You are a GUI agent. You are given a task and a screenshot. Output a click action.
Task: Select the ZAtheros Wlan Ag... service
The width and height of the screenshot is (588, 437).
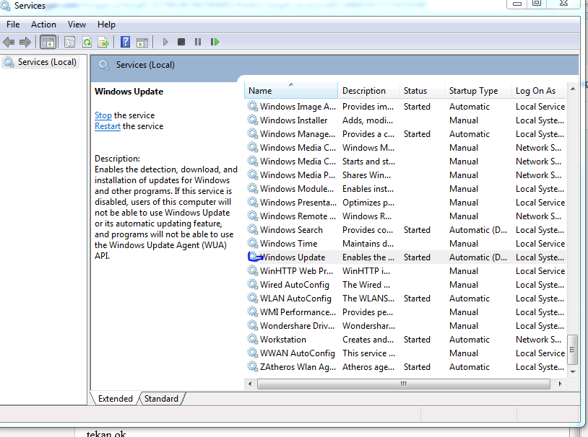[298, 367]
